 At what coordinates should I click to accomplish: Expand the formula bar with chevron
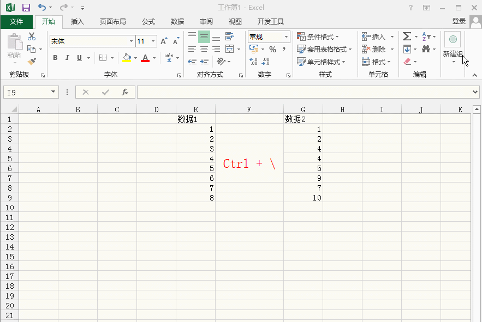click(475, 92)
